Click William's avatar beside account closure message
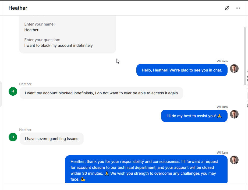This screenshot has width=248, height=190. pyautogui.click(x=234, y=160)
